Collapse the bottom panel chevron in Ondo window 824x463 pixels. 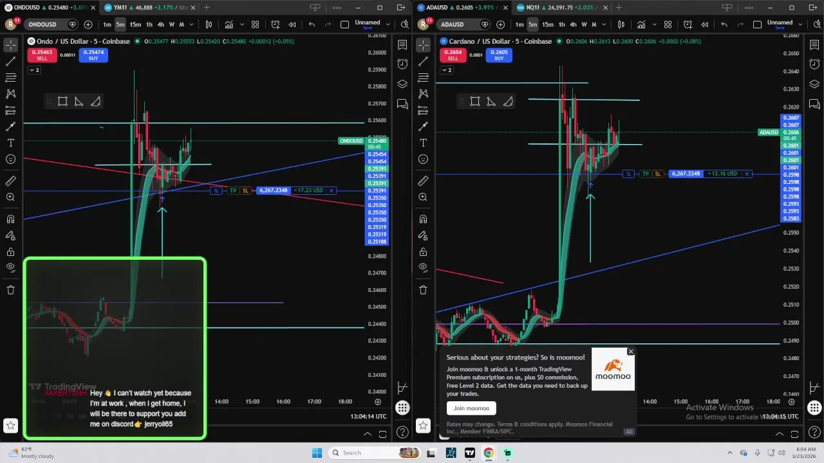click(368, 435)
